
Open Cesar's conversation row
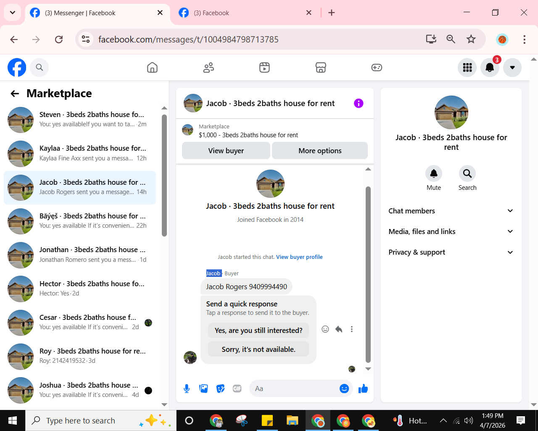(80, 322)
